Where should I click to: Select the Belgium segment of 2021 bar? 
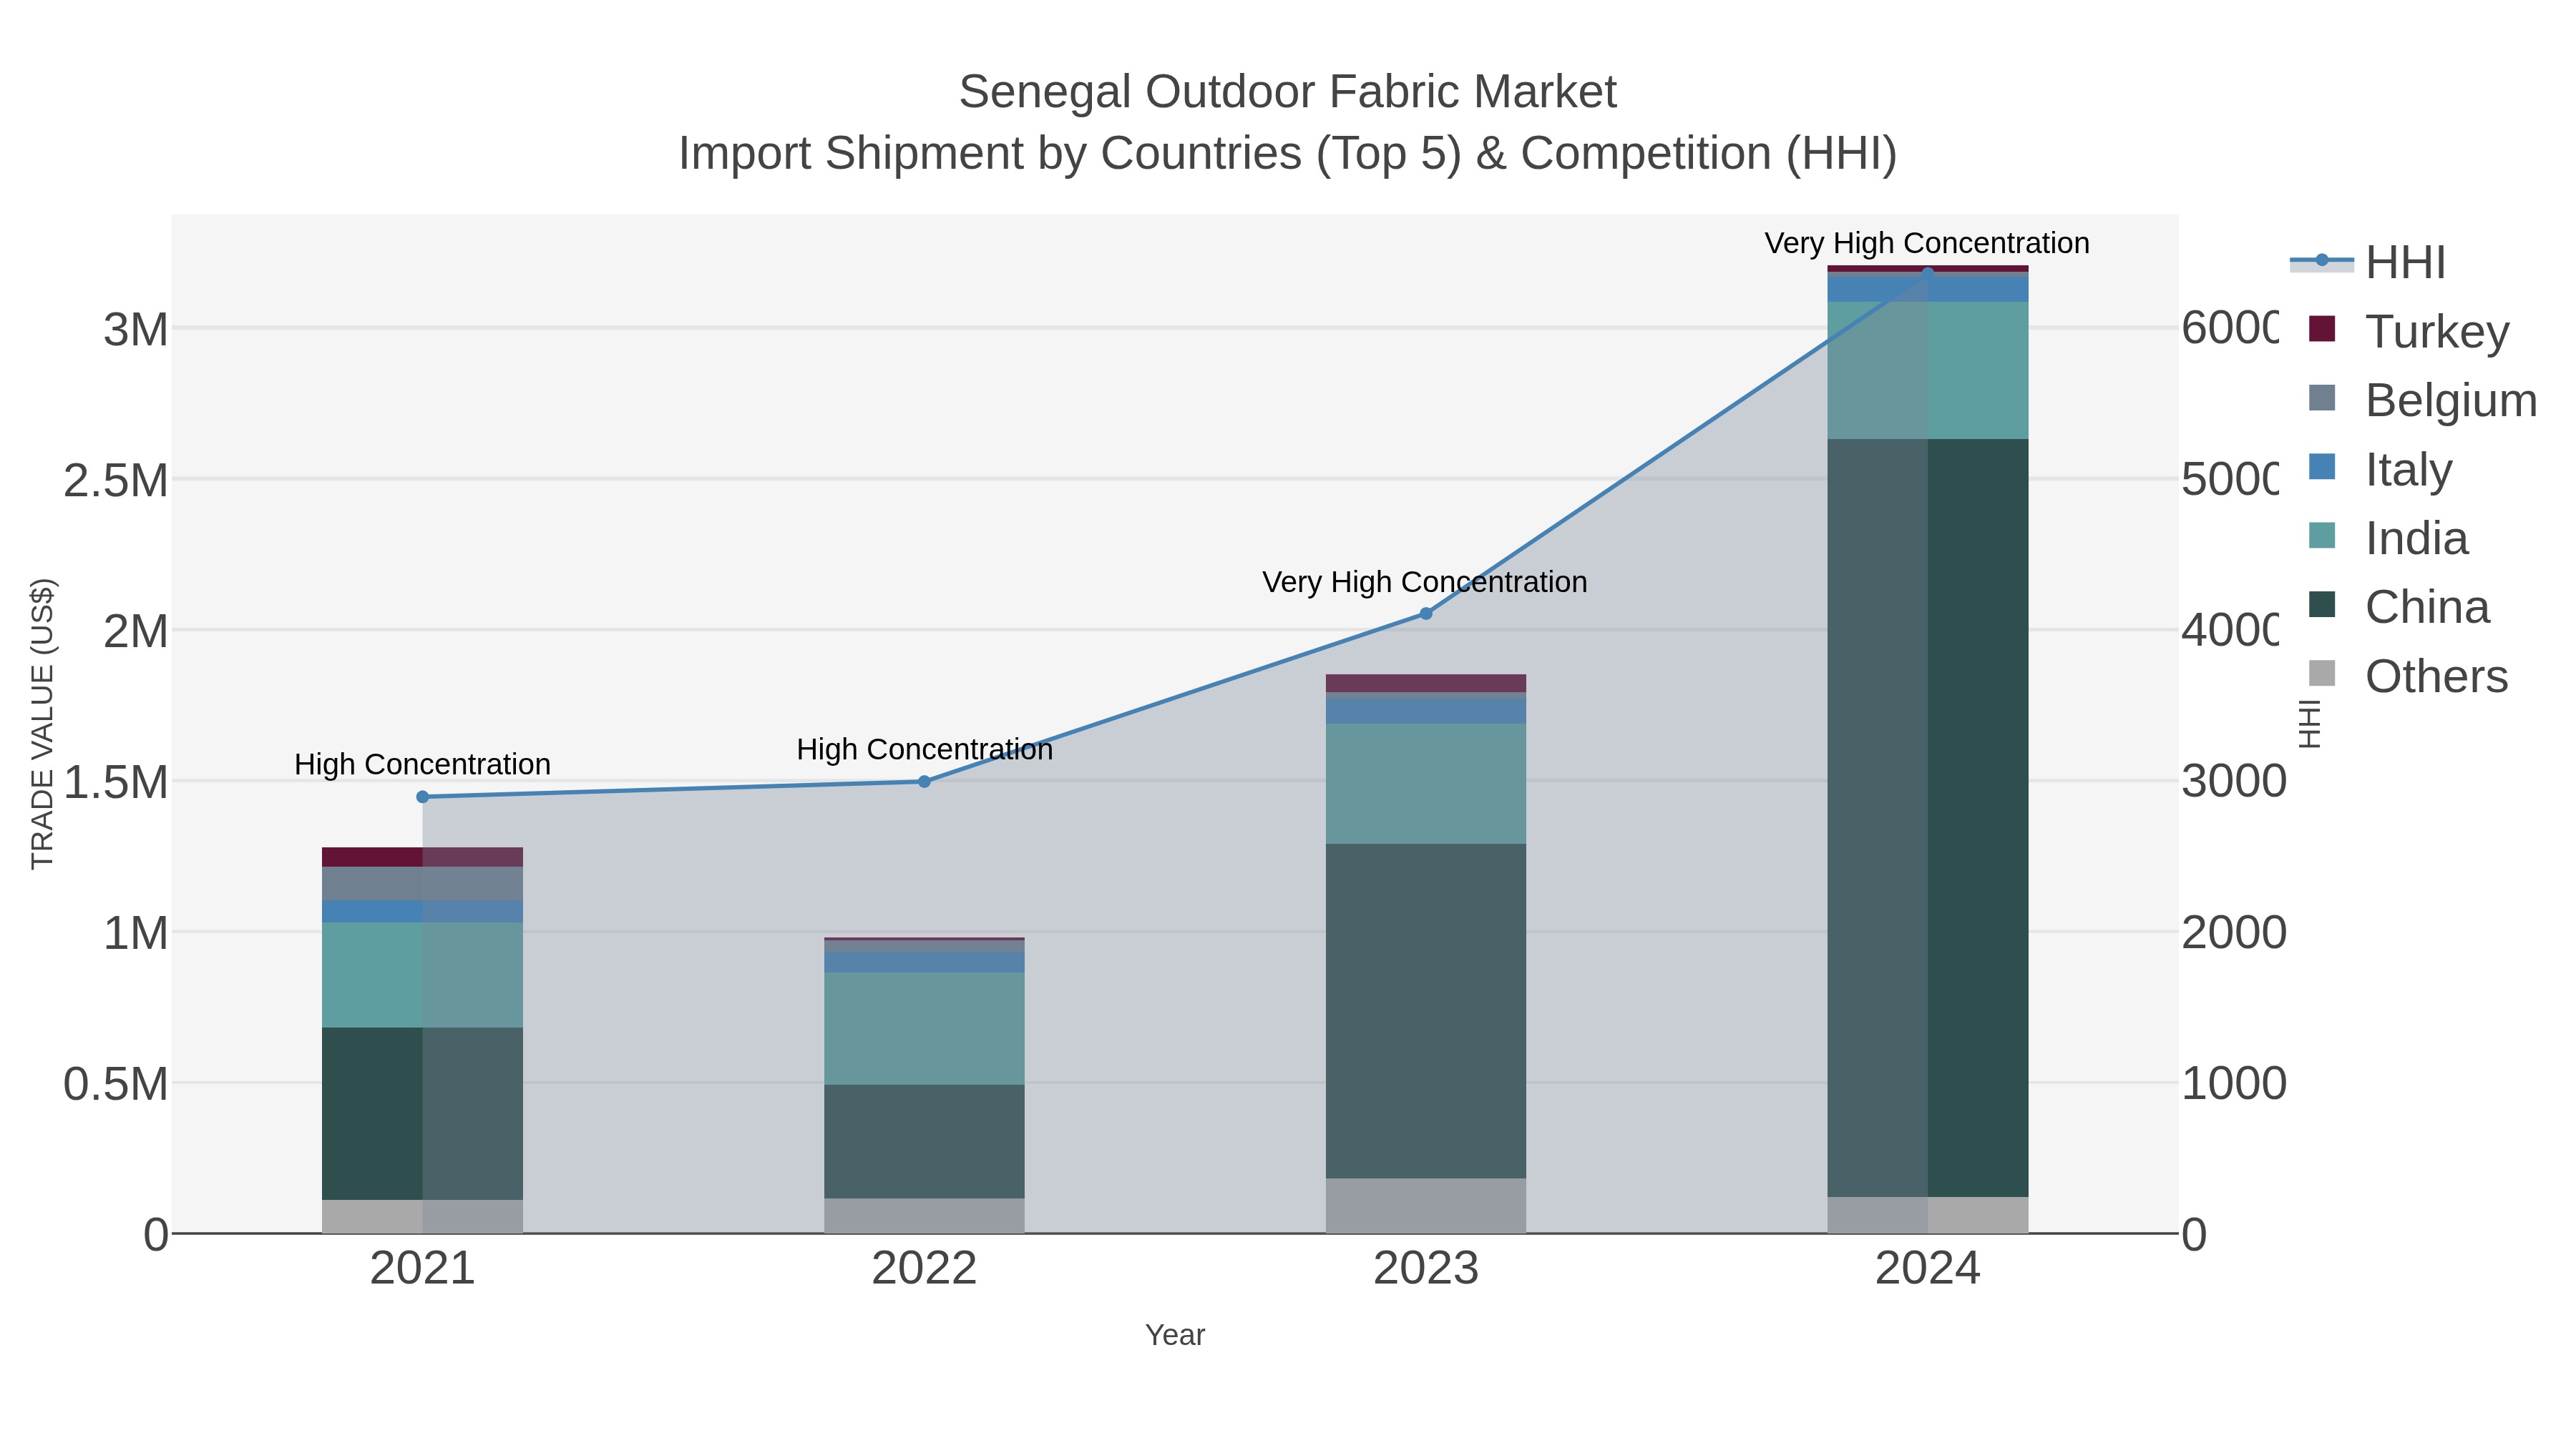[x=422, y=885]
